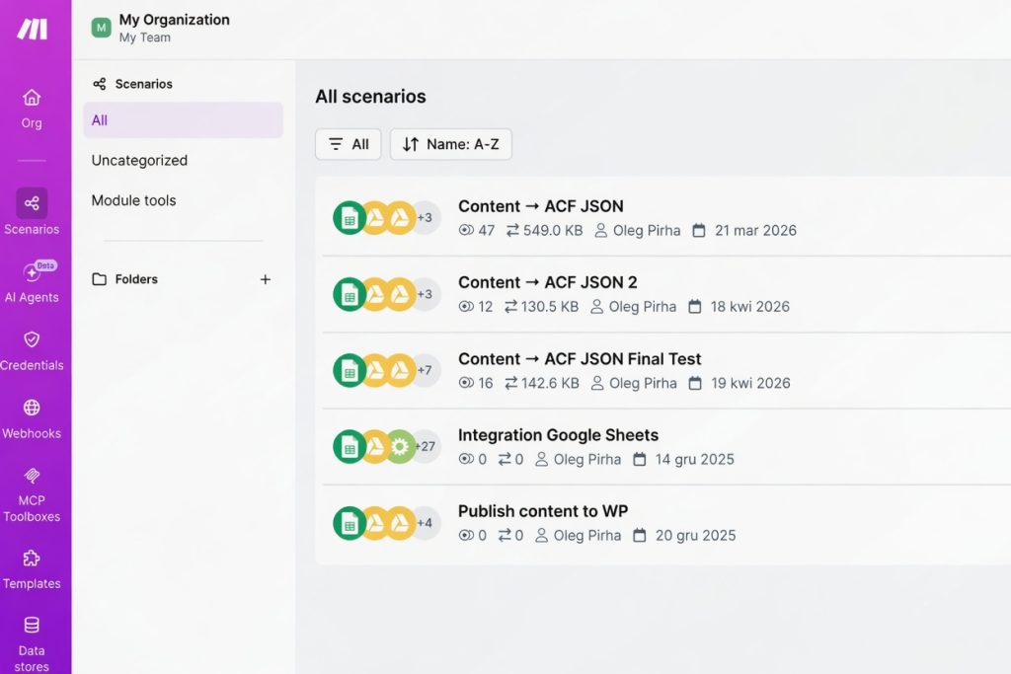1011x674 pixels.
Task: Click data transfer icon showing 549.0 KB
Action: point(512,230)
